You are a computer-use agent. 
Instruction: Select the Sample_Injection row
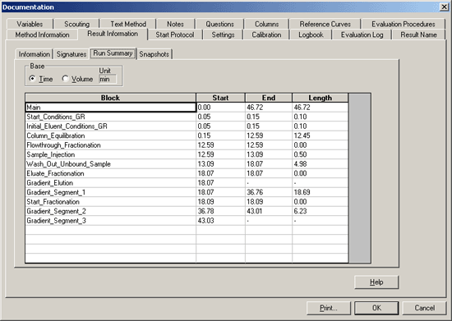tap(187, 154)
